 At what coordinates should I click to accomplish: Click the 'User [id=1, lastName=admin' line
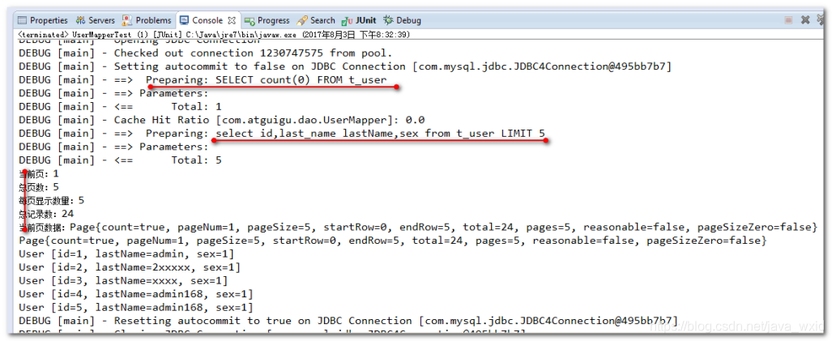[126, 254]
